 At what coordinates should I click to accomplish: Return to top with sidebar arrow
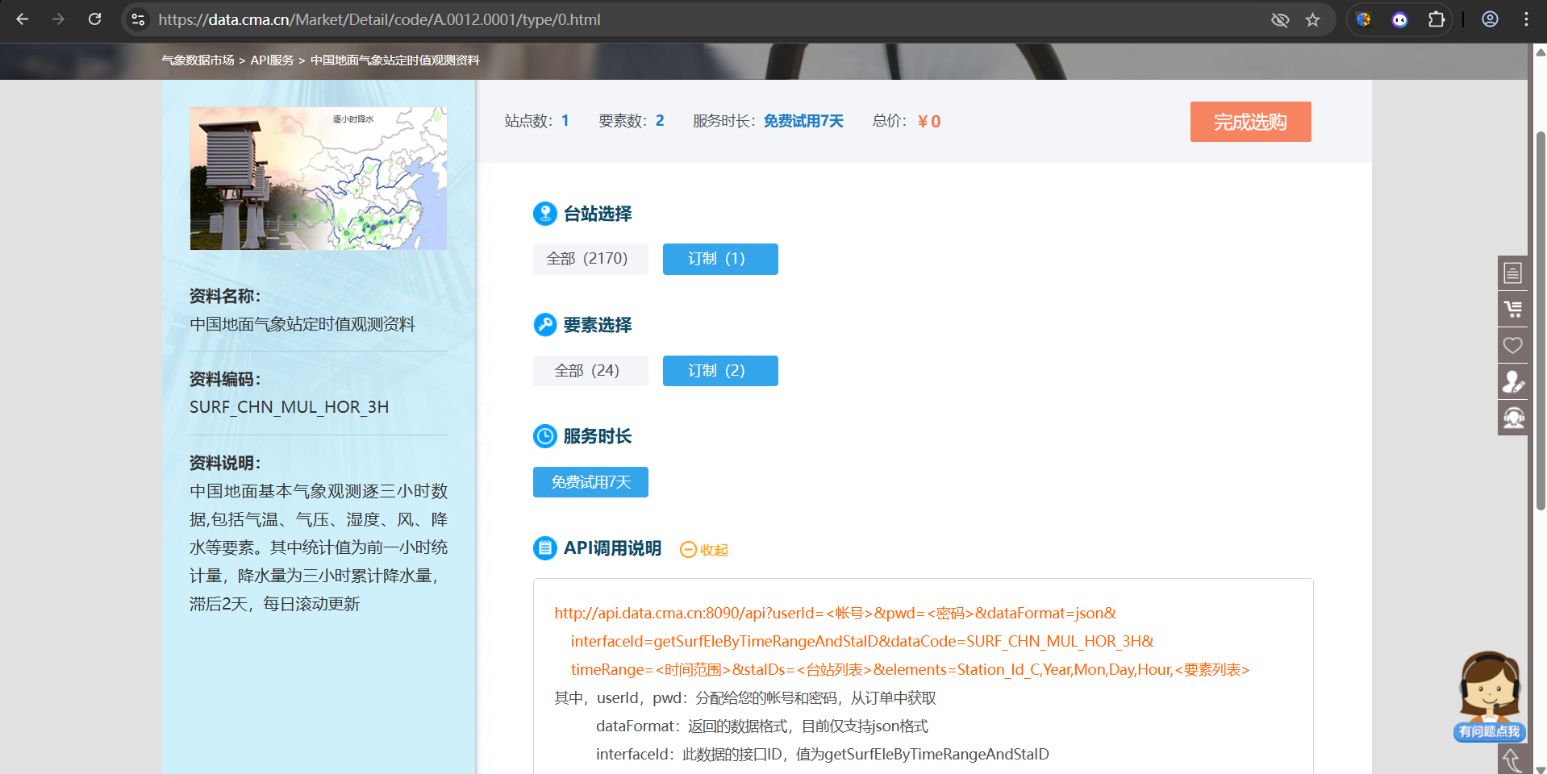click(x=1513, y=759)
